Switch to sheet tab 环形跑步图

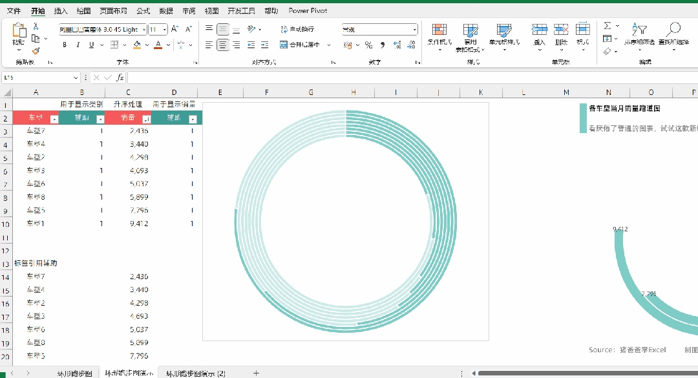point(75,373)
